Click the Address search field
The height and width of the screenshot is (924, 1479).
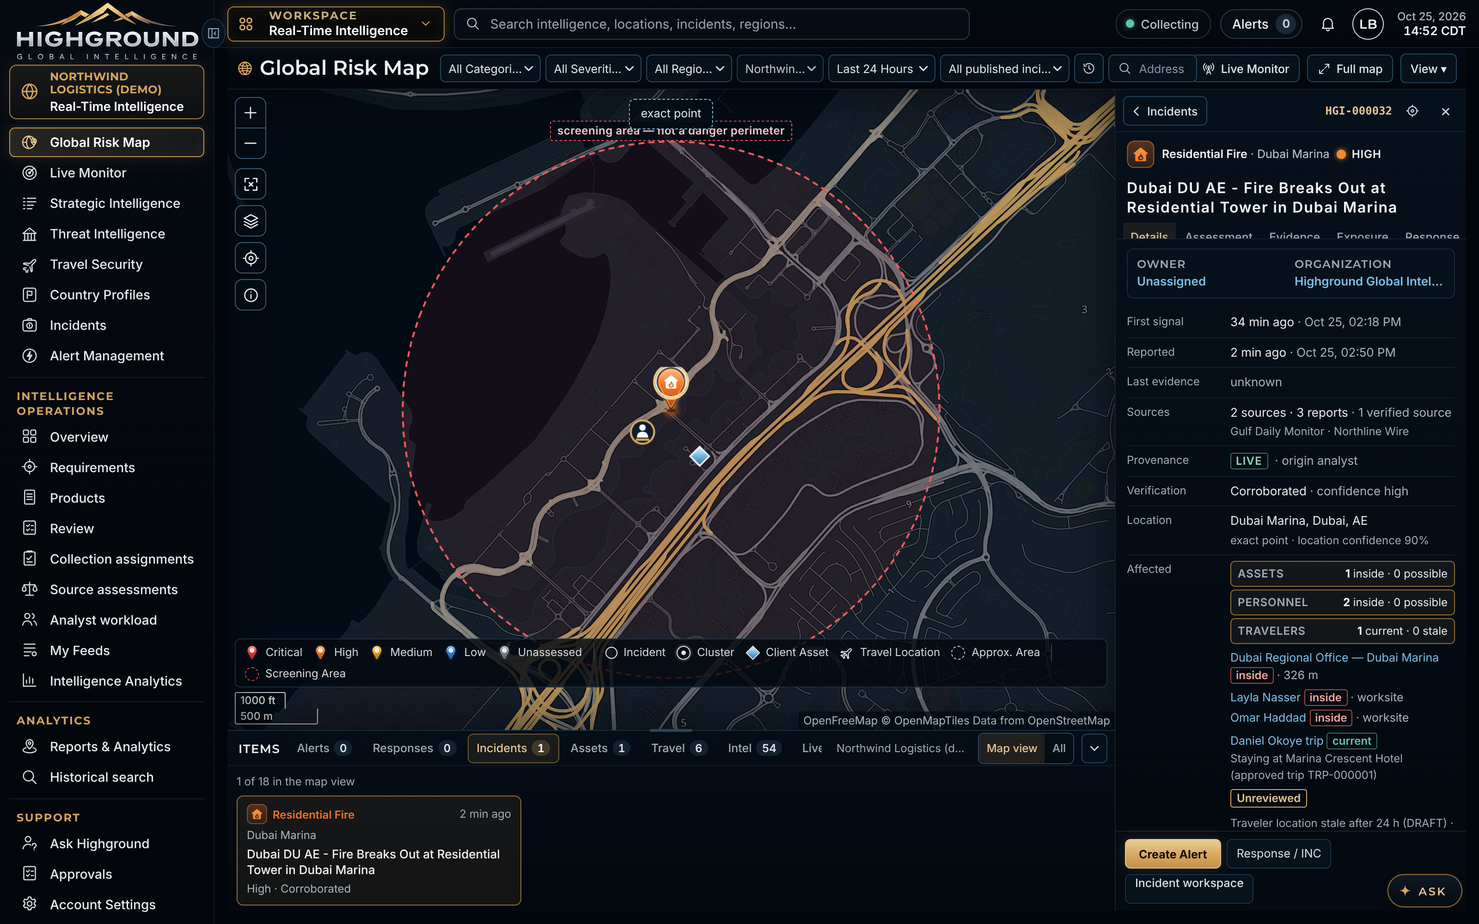click(x=1153, y=68)
